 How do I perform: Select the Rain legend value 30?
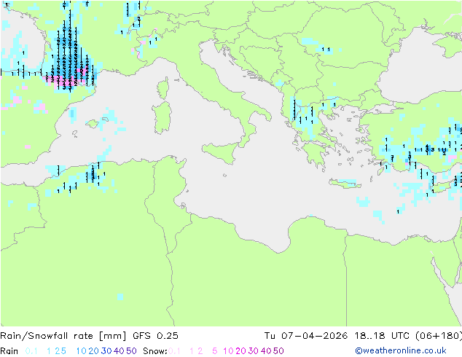(106, 351)
